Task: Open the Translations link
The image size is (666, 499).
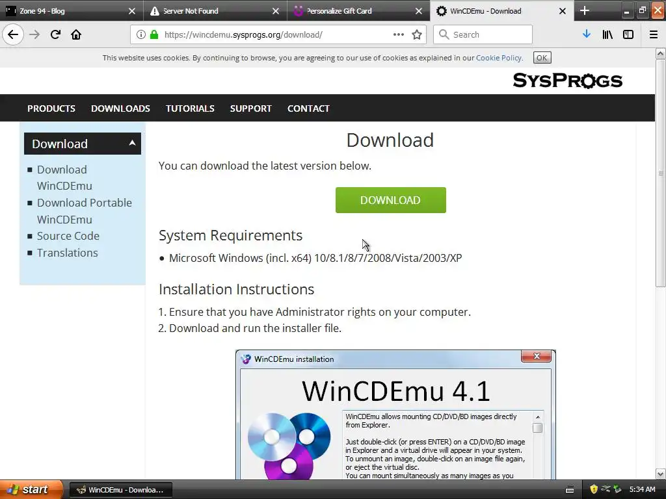Action: click(x=67, y=253)
